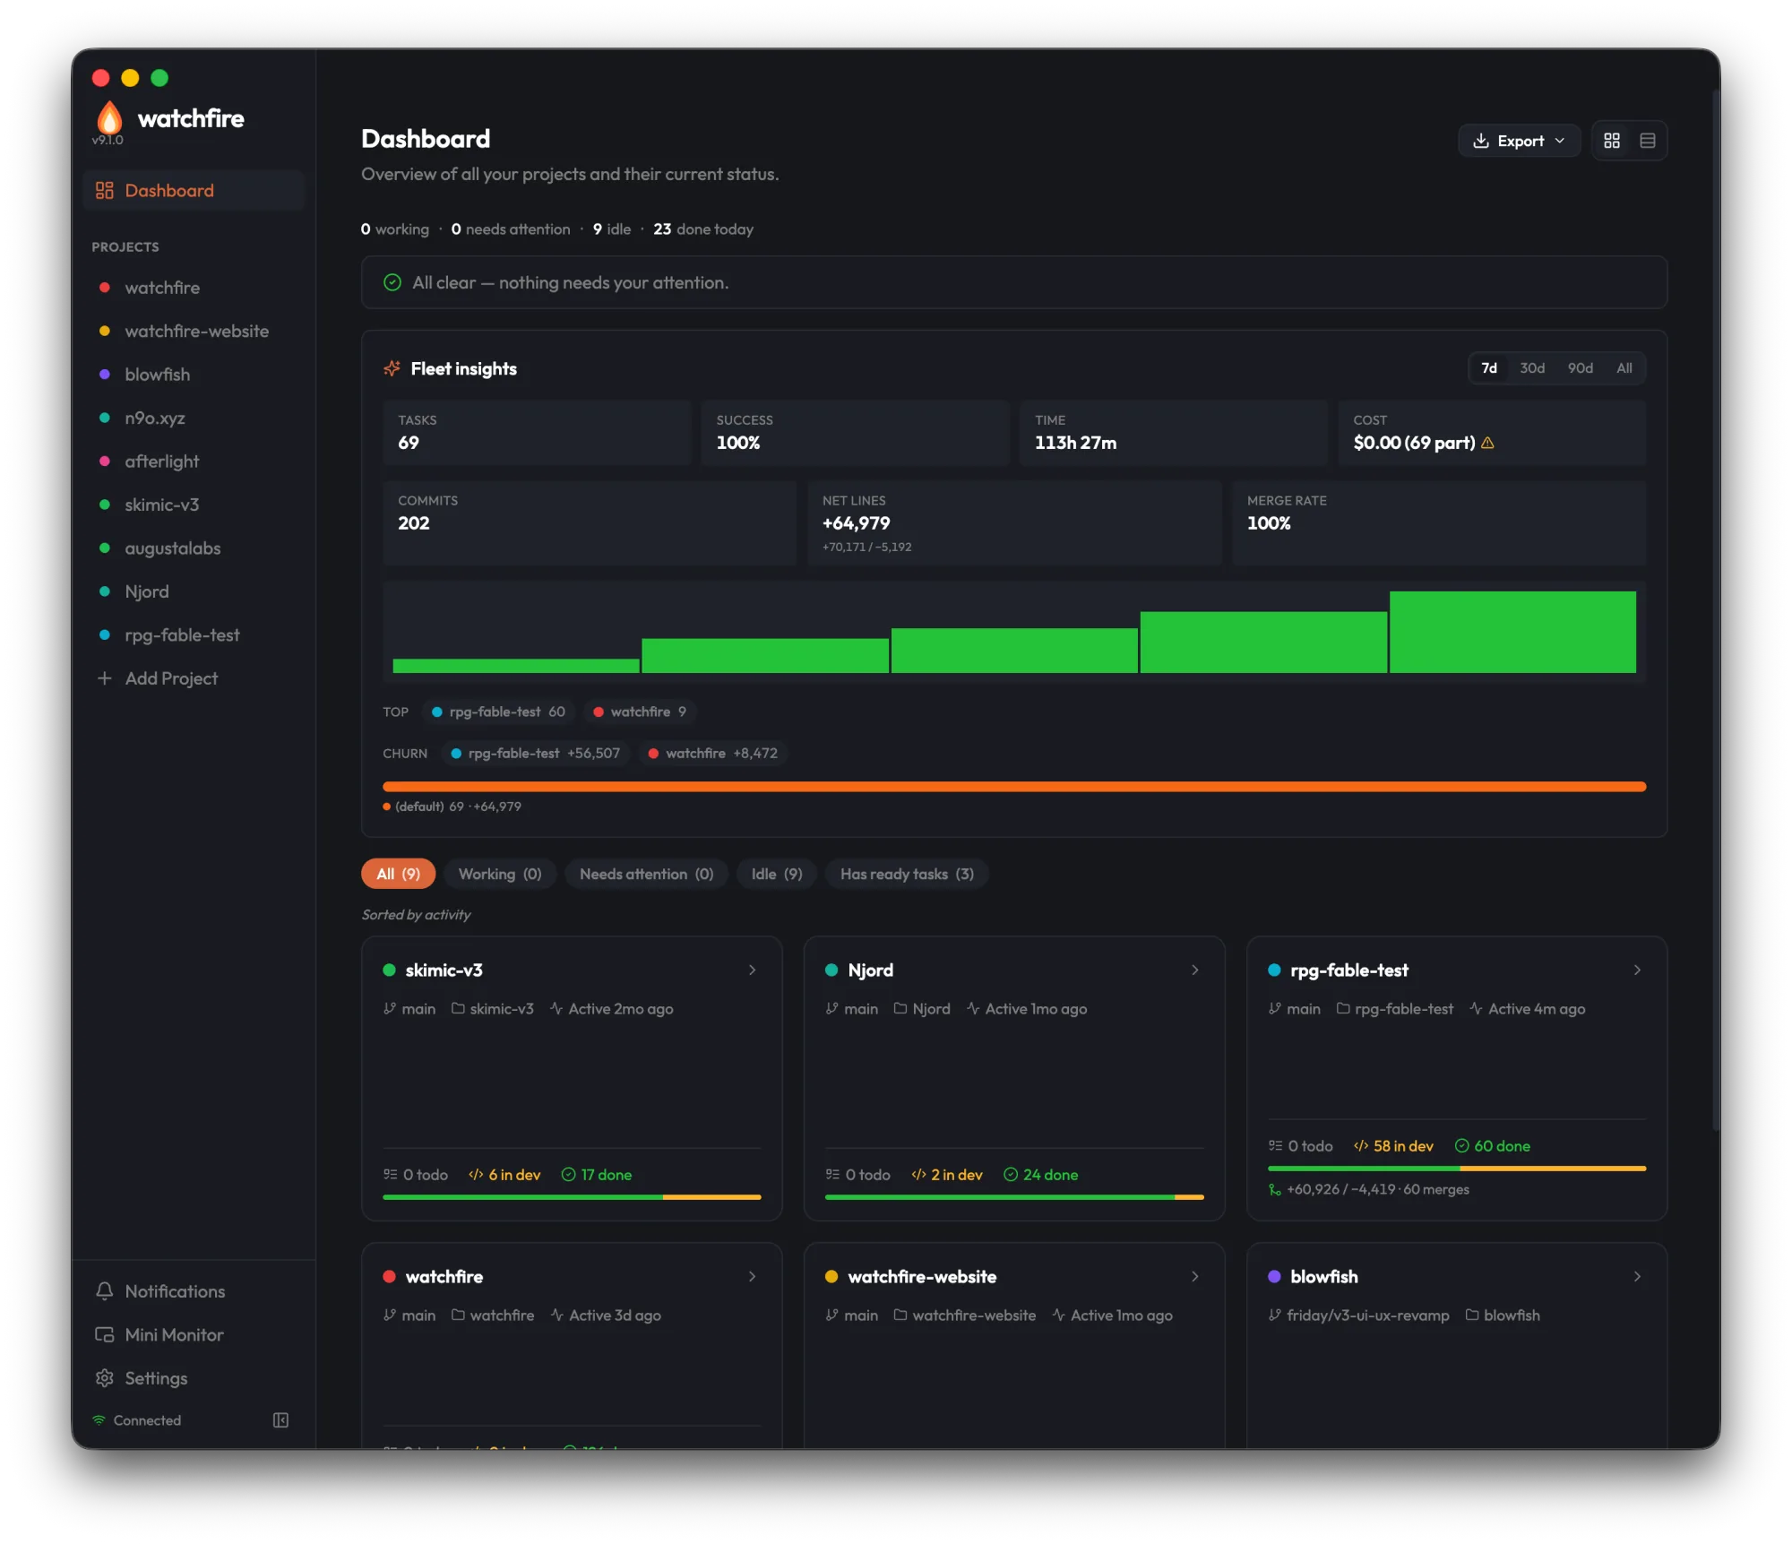Viewport: 1792px width, 1544px height.
Task: Open Mini Monitor from the sidebar
Action: [194, 1334]
